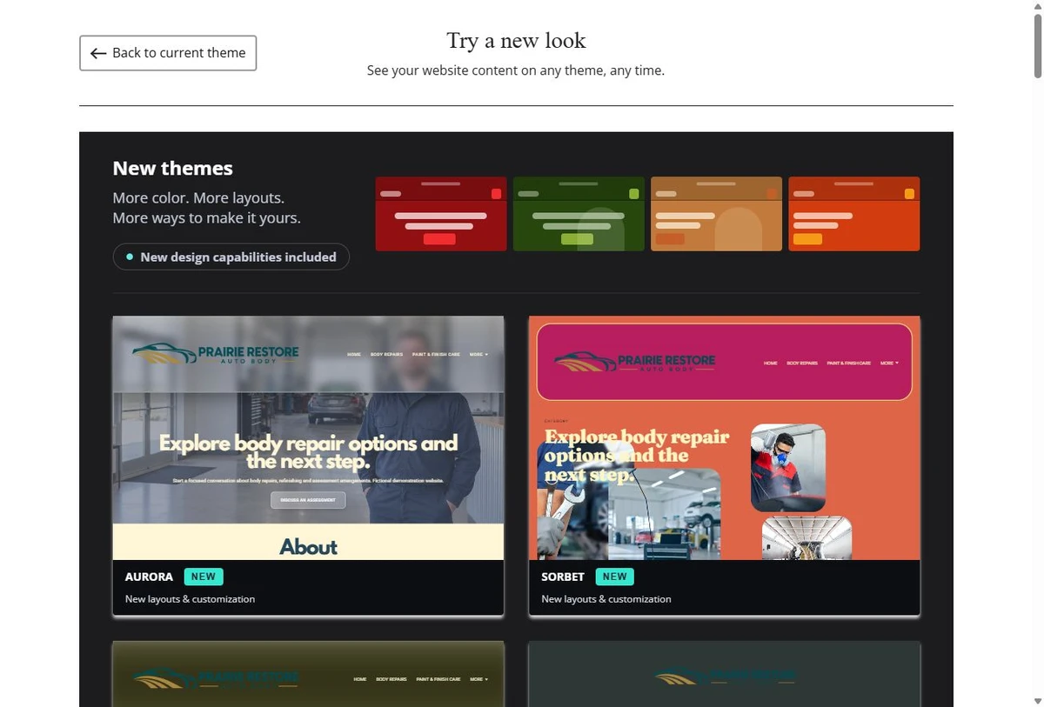Click "New layouts & customization" under Sorbet
The image size is (1044, 707).
coord(606,599)
